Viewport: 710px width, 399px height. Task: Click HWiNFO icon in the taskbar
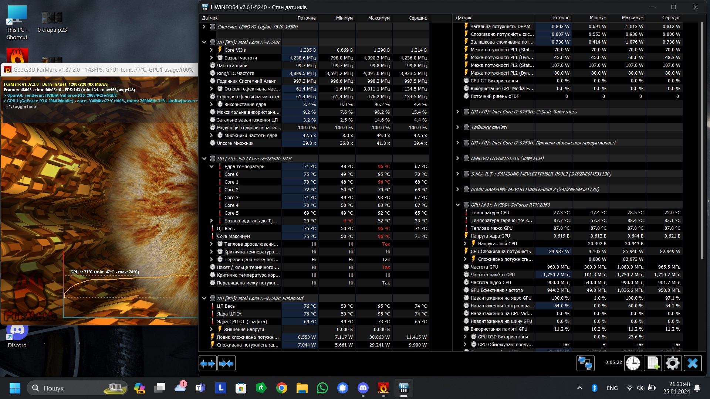[404, 388]
